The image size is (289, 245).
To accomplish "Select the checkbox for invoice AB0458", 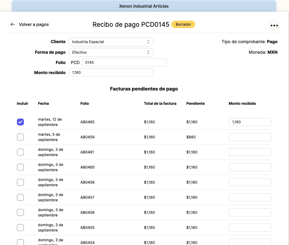I will 20,182.
